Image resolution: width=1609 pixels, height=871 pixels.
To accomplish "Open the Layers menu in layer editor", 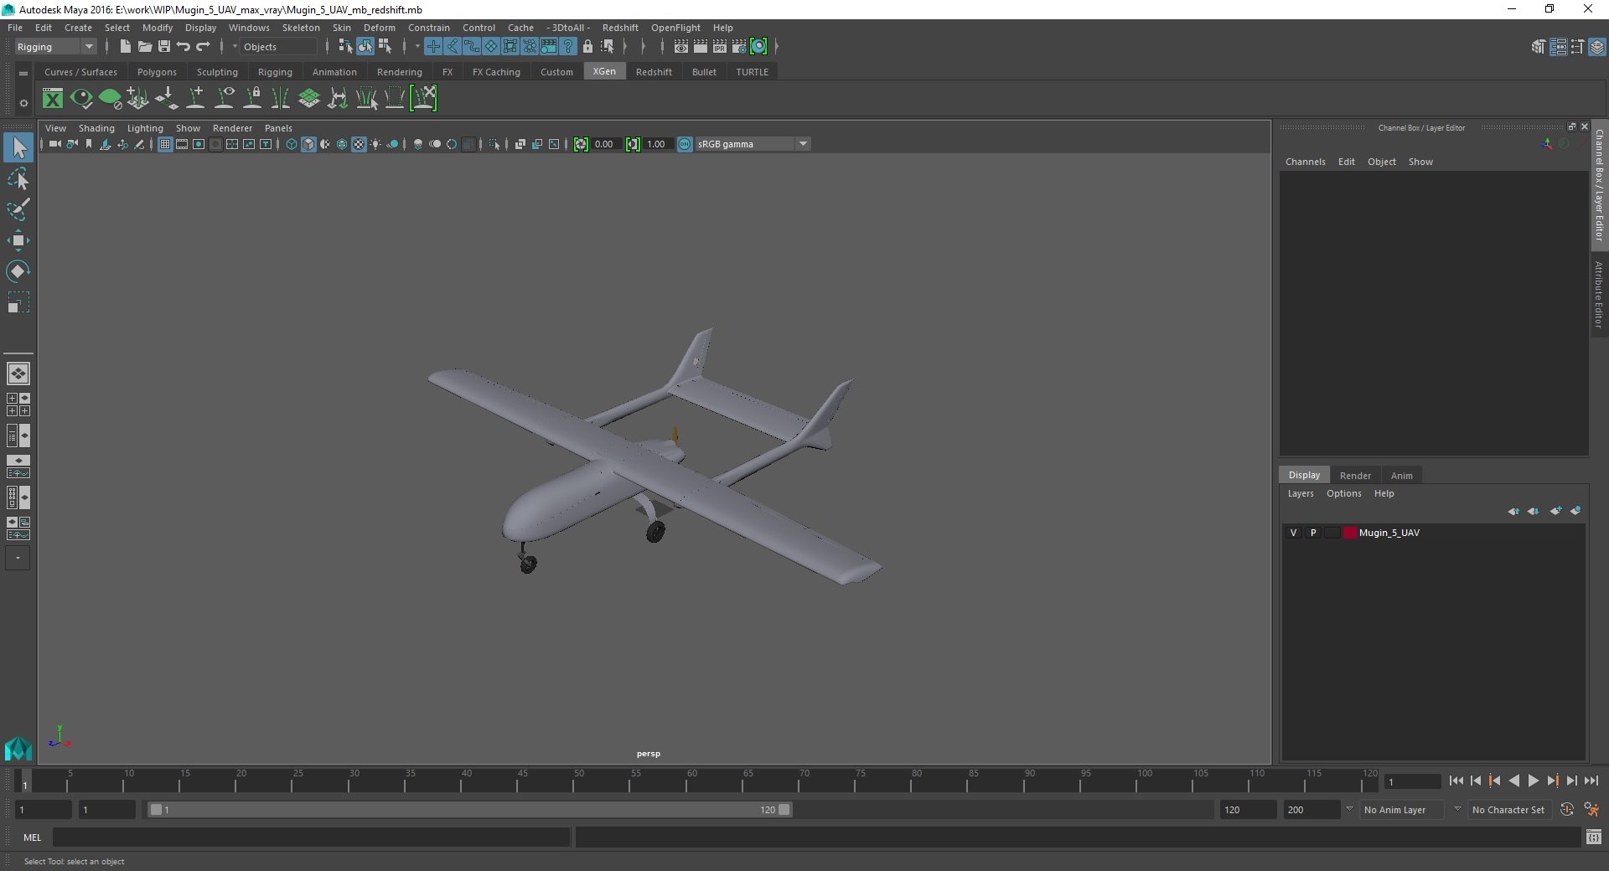I will click(1301, 493).
